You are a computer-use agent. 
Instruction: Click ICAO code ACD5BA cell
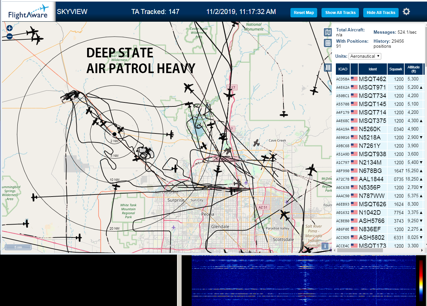click(343, 79)
